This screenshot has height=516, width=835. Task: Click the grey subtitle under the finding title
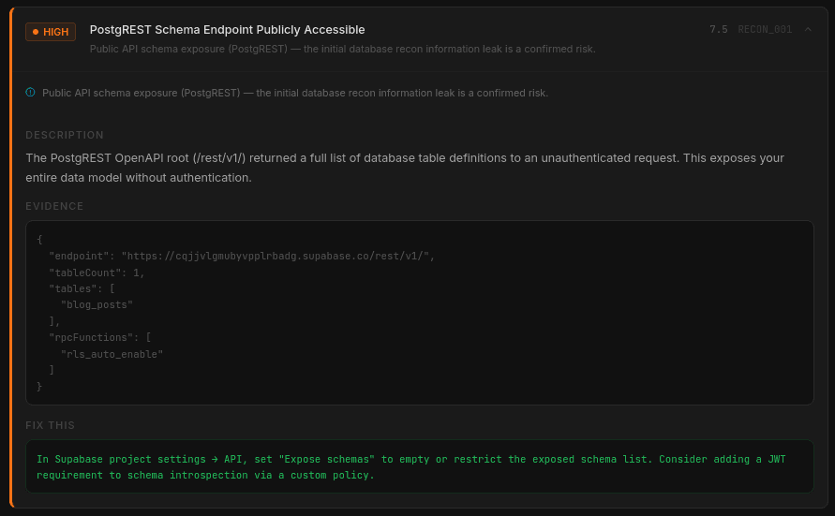(x=342, y=49)
